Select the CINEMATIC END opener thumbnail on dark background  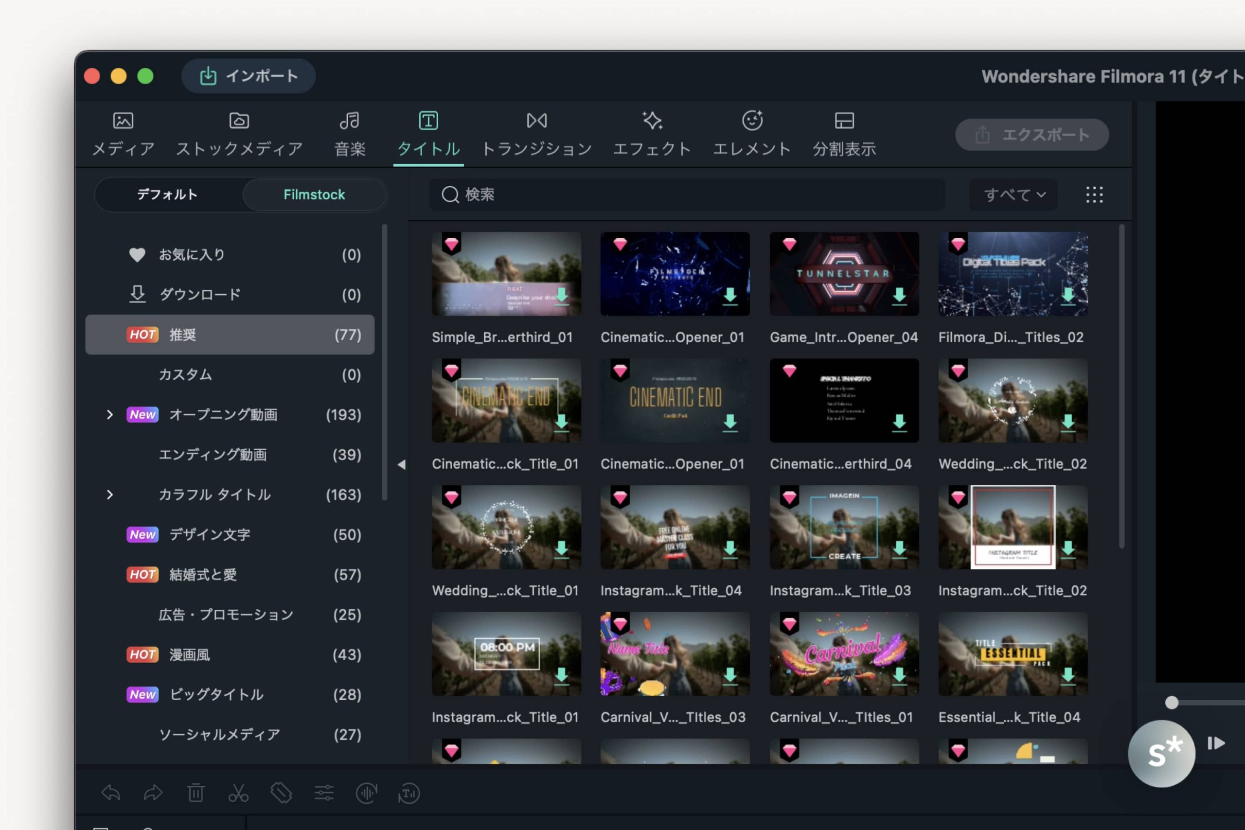[675, 400]
